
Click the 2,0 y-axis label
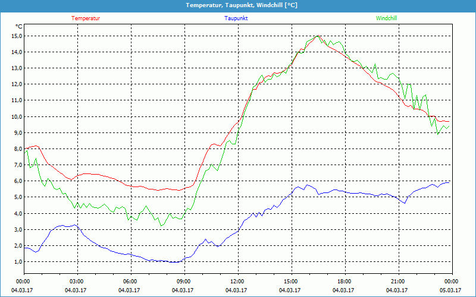pos(18,245)
